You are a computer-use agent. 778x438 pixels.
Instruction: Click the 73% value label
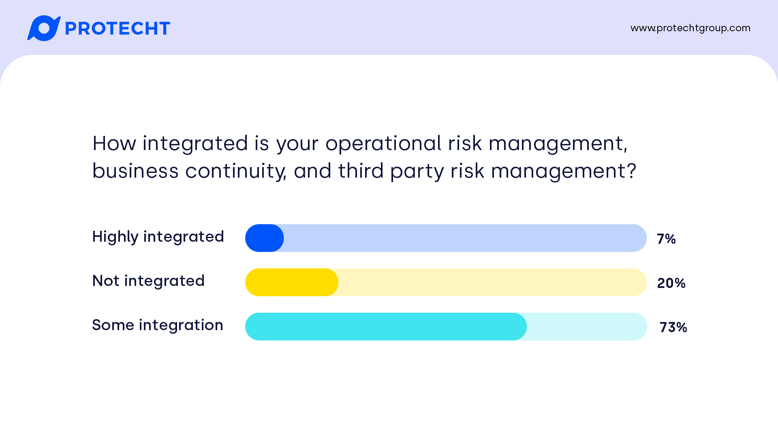coord(673,327)
